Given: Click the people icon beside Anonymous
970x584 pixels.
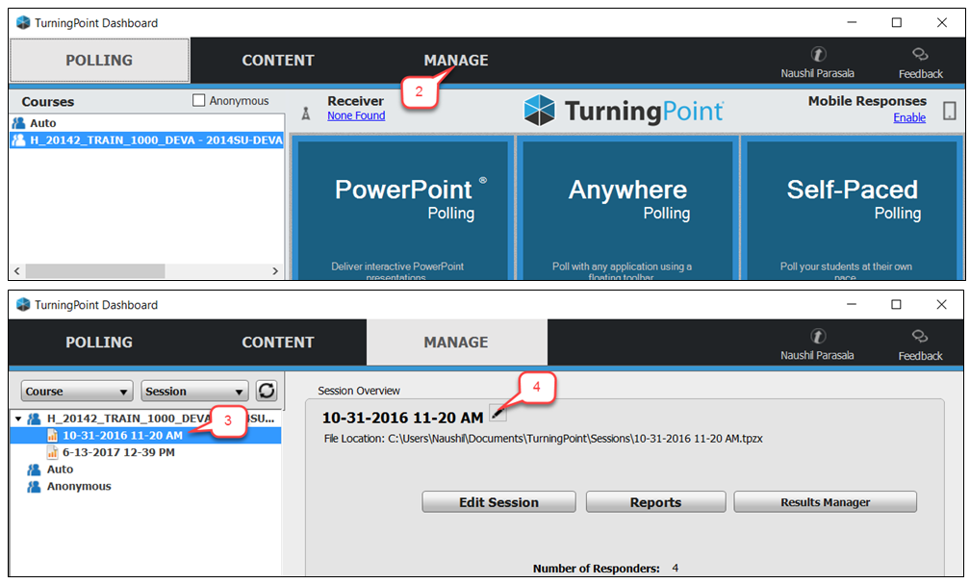Looking at the screenshot, I should pyautogui.click(x=34, y=486).
